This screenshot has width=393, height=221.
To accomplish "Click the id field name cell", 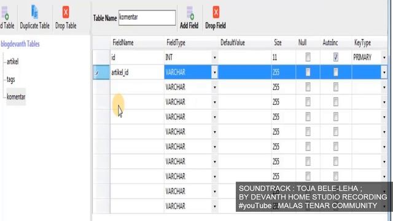I will point(137,58).
